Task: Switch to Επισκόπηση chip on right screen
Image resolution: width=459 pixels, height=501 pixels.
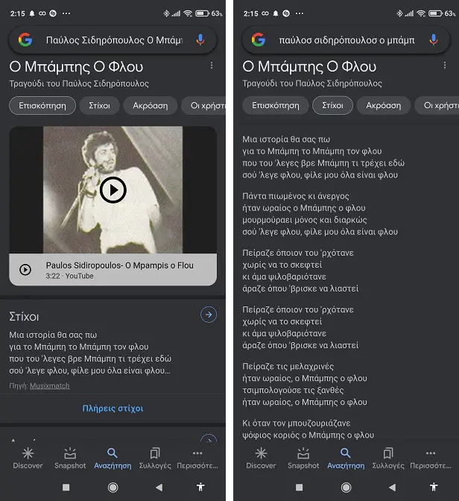Action: point(276,105)
